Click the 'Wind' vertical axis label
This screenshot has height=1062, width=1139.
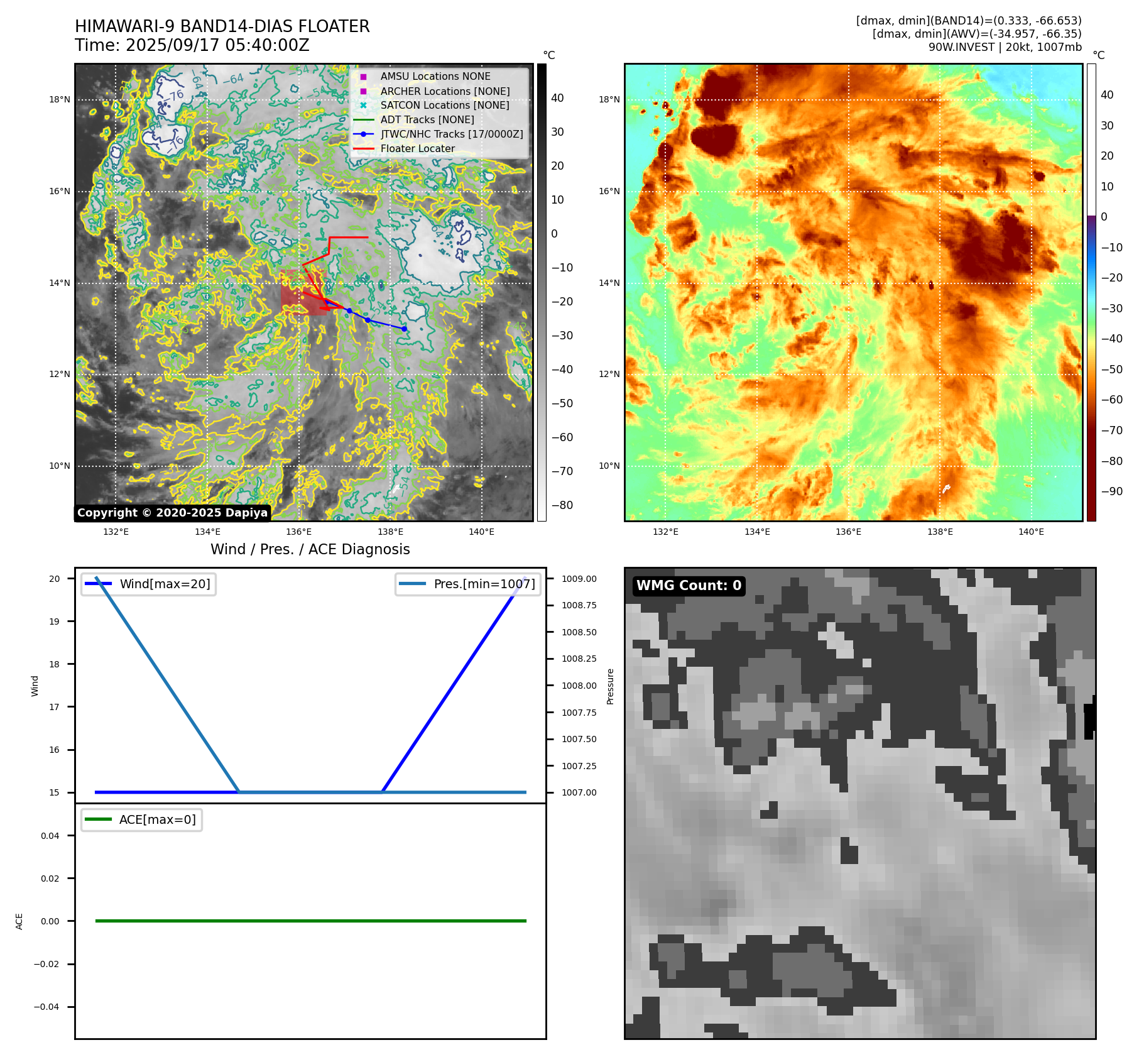tap(35, 686)
